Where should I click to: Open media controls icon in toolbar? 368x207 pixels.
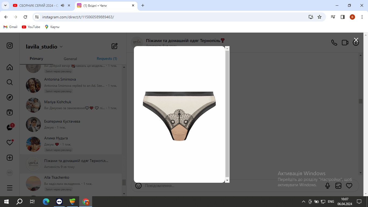[333, 17]
